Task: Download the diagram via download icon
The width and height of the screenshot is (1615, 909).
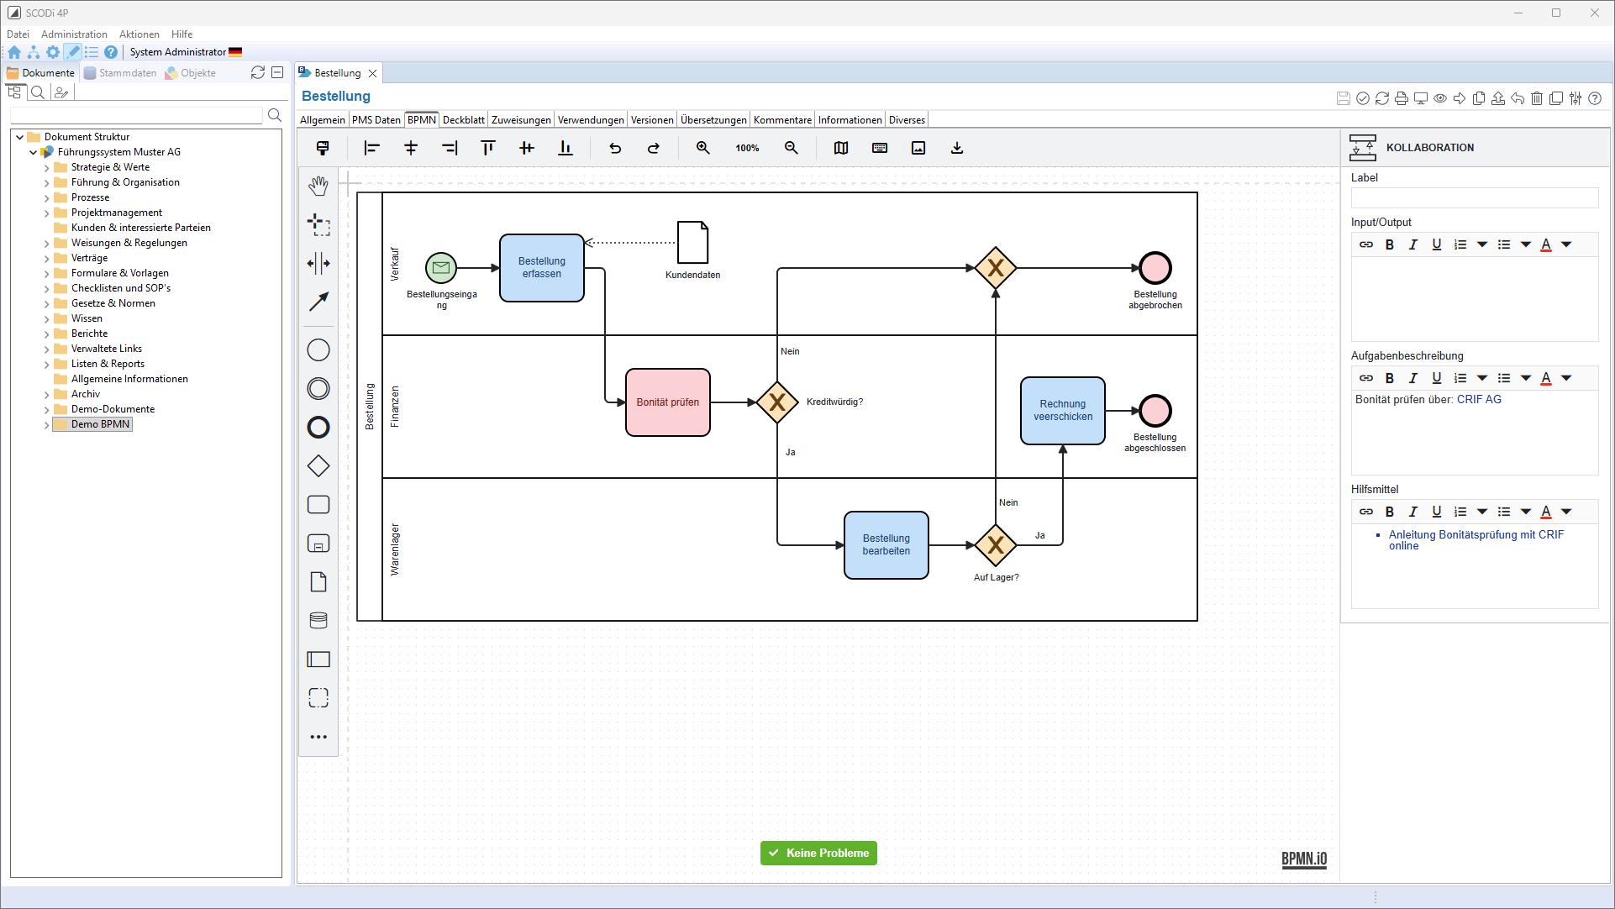Action: (x=956, y=148)
